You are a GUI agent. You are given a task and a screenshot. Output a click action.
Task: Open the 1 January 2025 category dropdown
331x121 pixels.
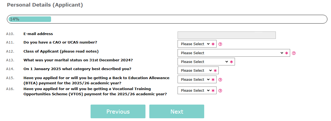pyautogui.click(x=195, y=70)
